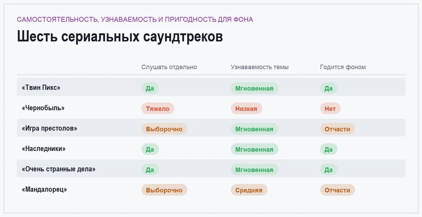Click «Да» under Годится фоном for Твин Пикс

[329, 88]
